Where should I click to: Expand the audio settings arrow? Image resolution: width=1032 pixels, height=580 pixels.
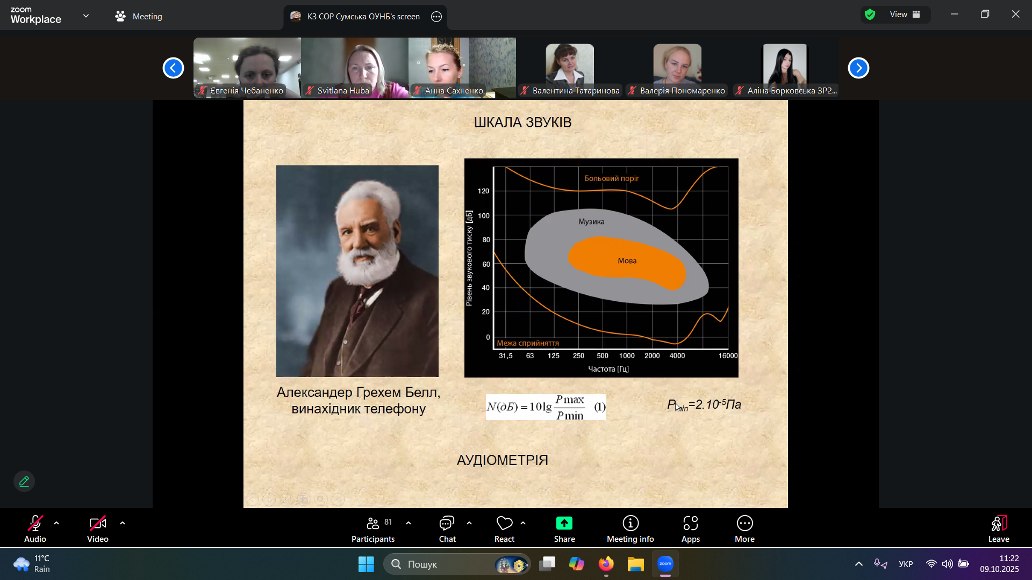[x=56, y=523]
